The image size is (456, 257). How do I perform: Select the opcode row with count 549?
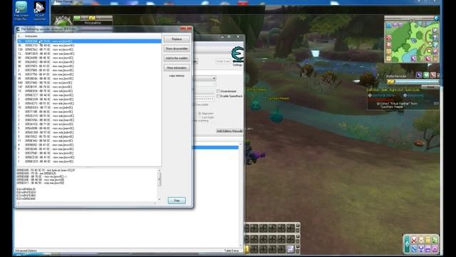tap(89, 83)
